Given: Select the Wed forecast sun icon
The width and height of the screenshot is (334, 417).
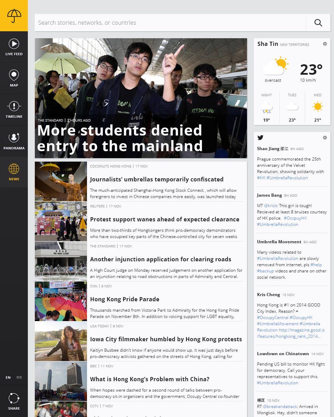Looking at the screenshot, I should 318,107.
